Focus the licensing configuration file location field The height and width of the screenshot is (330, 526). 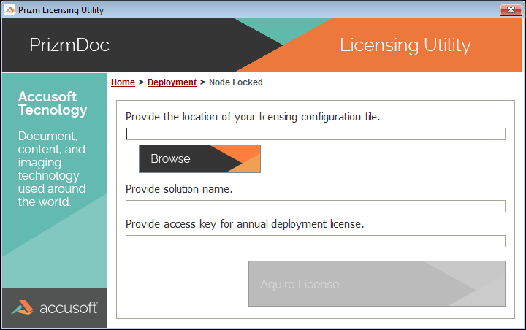coord(315,134)
